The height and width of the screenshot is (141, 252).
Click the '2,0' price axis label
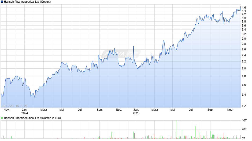click(x=244, y=69)
